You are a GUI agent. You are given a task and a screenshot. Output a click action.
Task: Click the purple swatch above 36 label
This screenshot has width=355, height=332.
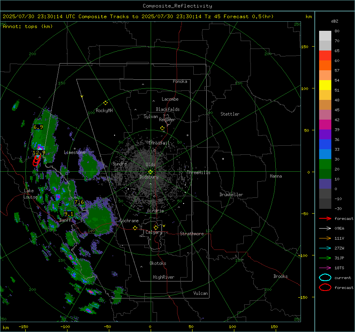point(325,135)
